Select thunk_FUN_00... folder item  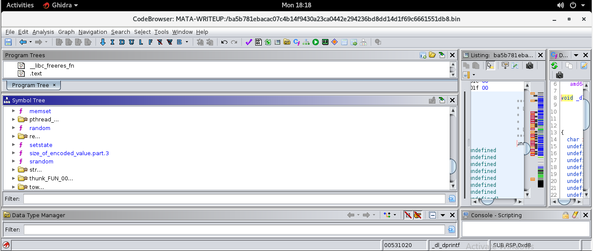pyautogui.click(x=51, y=178)
